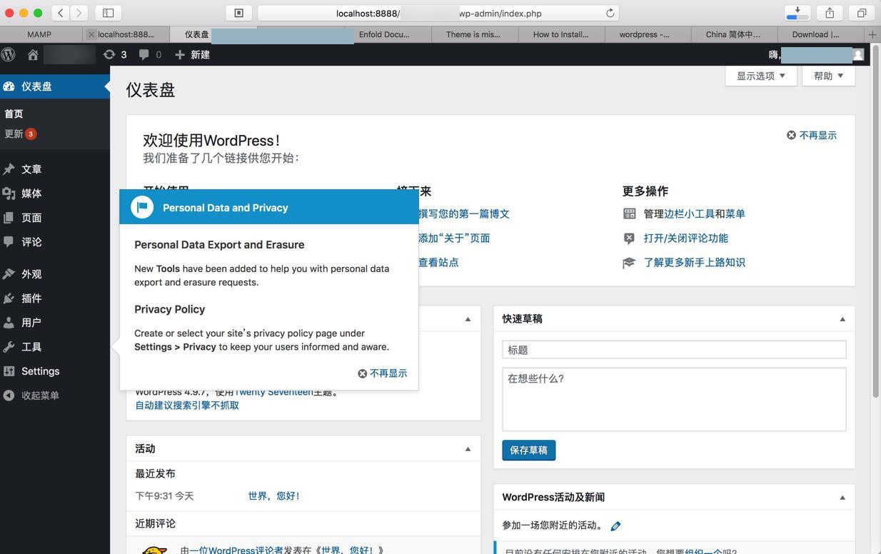Switch to Theme is mis... tab
Image resolution: width=881 pixels, height=554 pixels.
473,34
